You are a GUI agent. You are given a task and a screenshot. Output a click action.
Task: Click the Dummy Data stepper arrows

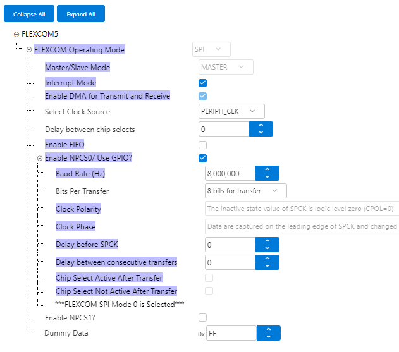(268, 333)
